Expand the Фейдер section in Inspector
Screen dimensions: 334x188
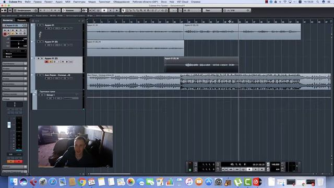(x=15, y=99)
